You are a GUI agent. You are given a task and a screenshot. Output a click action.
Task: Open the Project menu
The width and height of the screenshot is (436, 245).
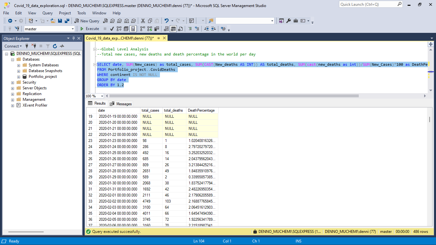[x=65, y=13]
